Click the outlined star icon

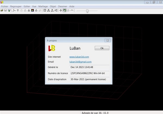pyautogui.click(x=36, y=10)
